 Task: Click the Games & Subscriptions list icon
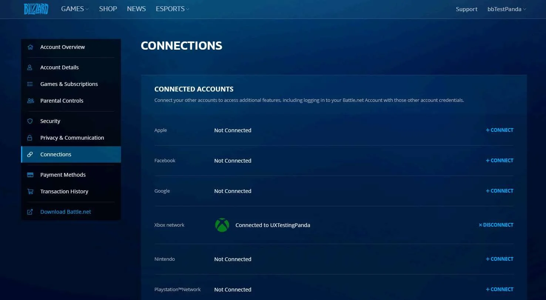click(x=30, y=84)
